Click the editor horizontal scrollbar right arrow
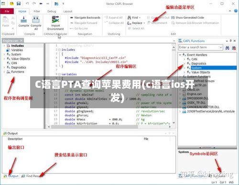The height and width of the screenshot is (185, 239). tap(170, 127)
